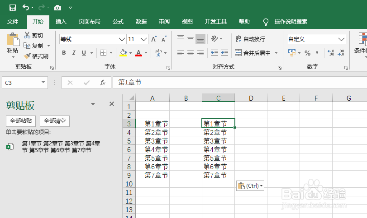Toggle center horizontal alignment

tap(191, 53)
